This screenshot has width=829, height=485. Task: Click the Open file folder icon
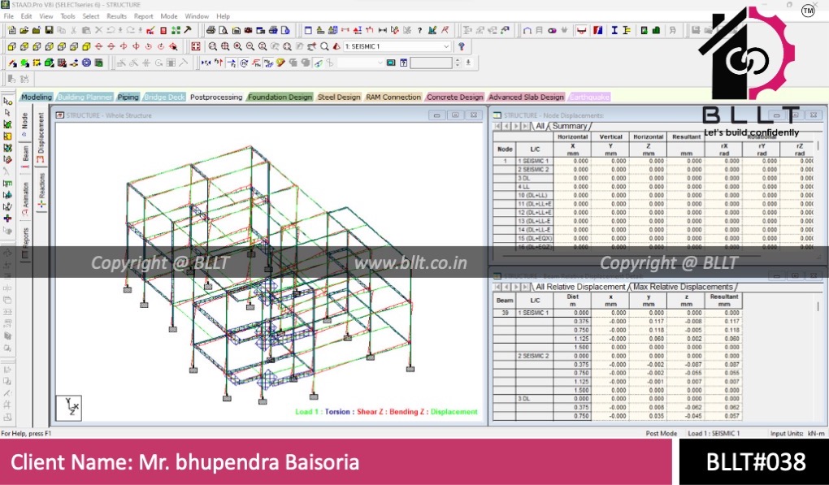(24, 31)
